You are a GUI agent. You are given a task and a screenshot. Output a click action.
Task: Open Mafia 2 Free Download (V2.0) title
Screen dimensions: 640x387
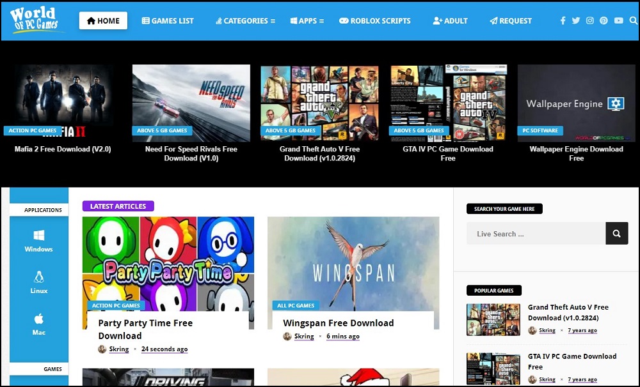63,149
